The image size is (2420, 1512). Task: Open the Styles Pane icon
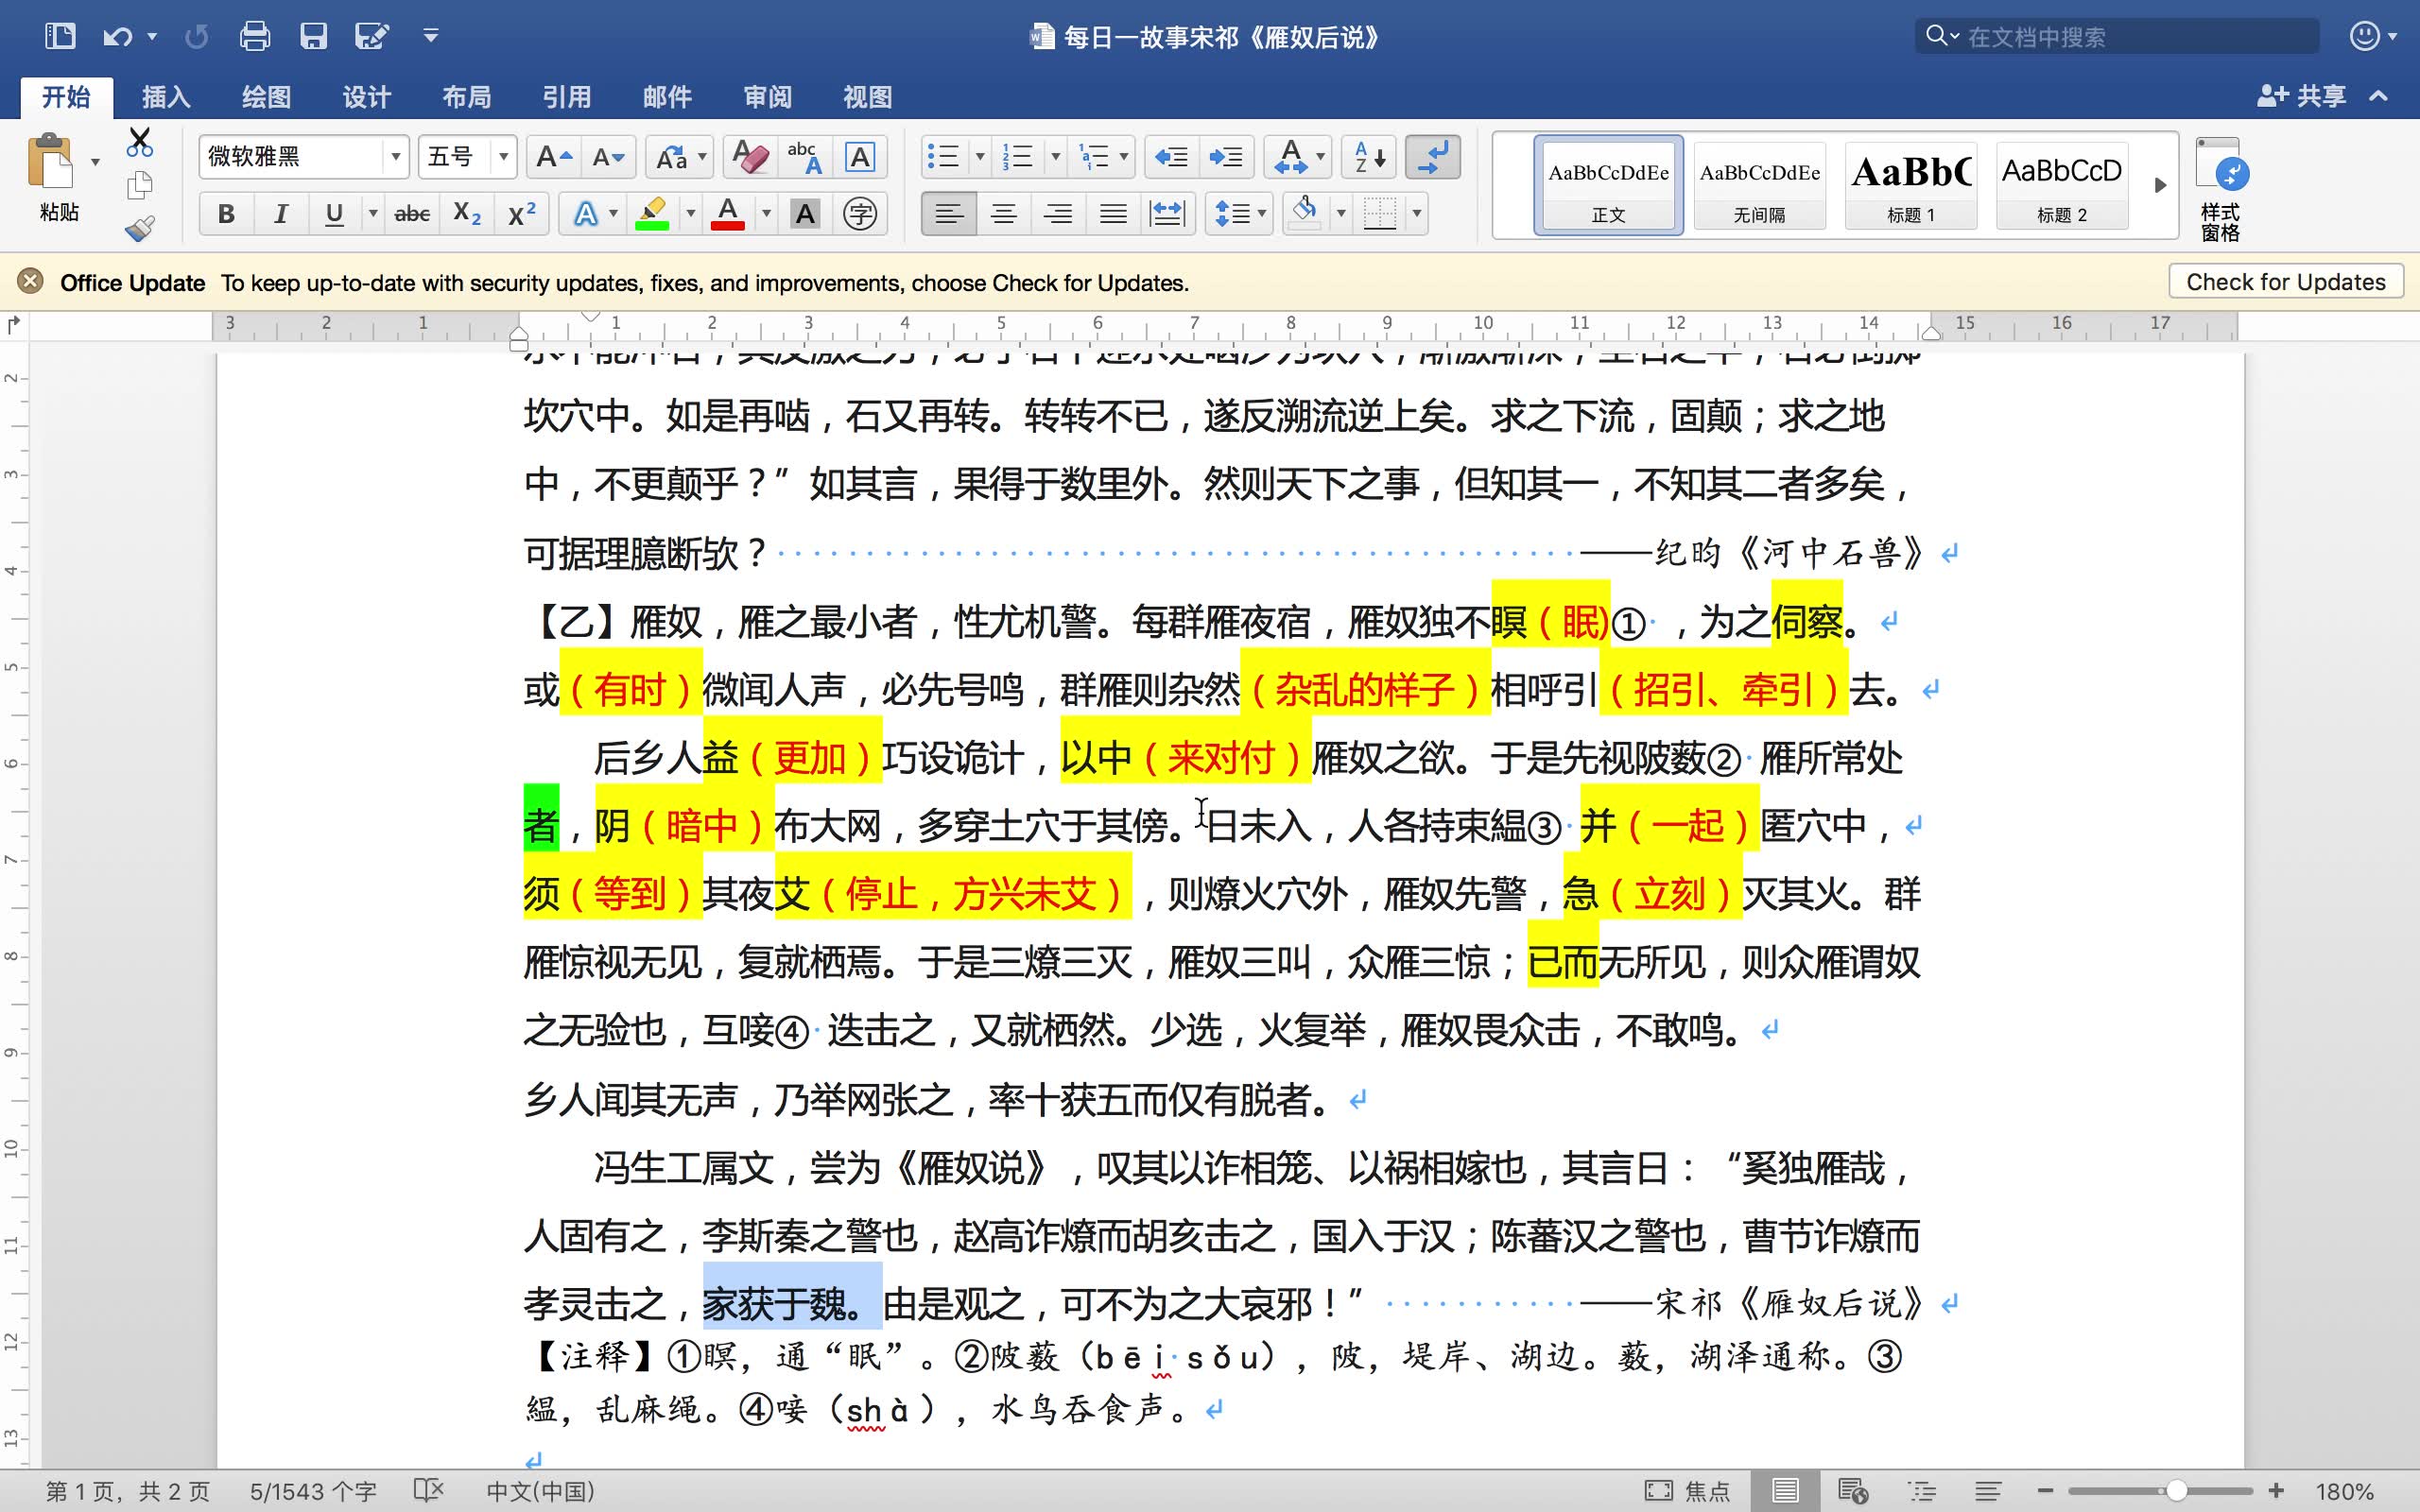point(2221,190)
